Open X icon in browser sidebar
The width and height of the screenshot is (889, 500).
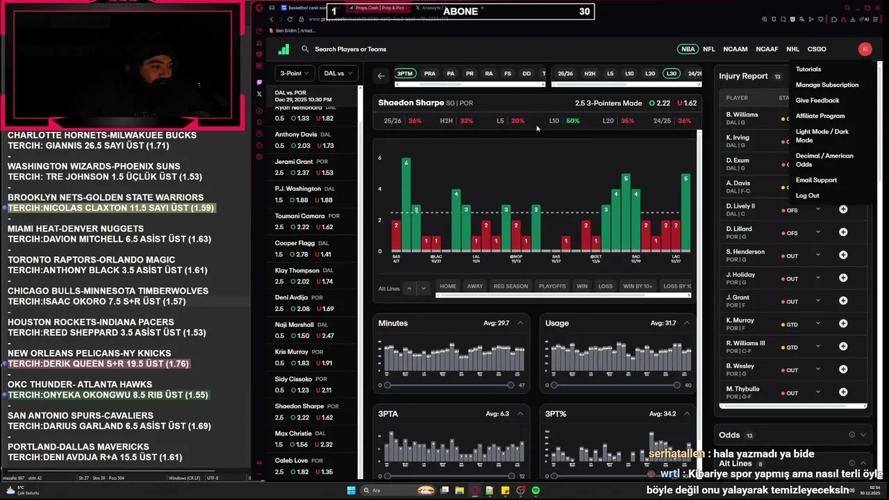coord(259,94)
